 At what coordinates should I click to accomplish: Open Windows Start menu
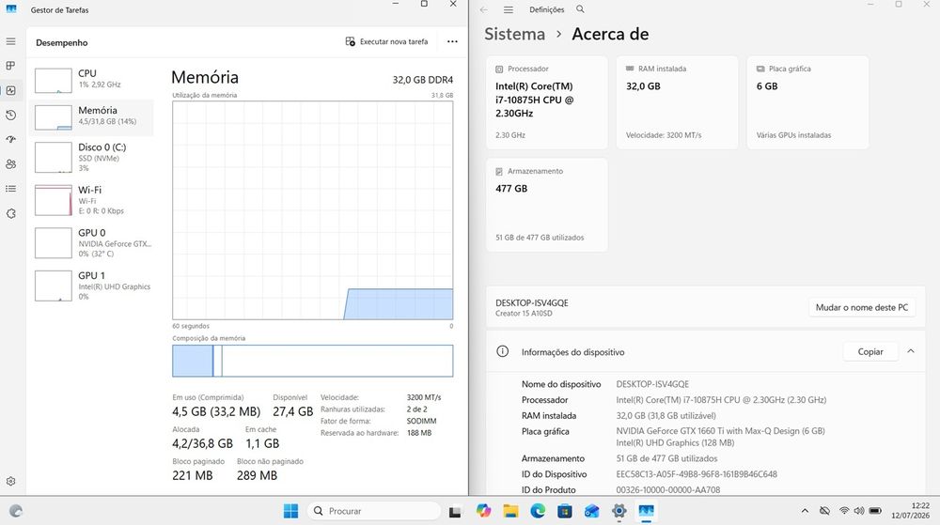point(290,511)
